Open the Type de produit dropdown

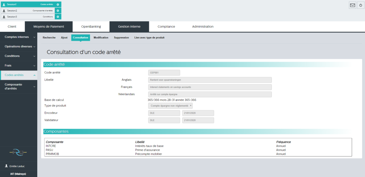[170, 106]
